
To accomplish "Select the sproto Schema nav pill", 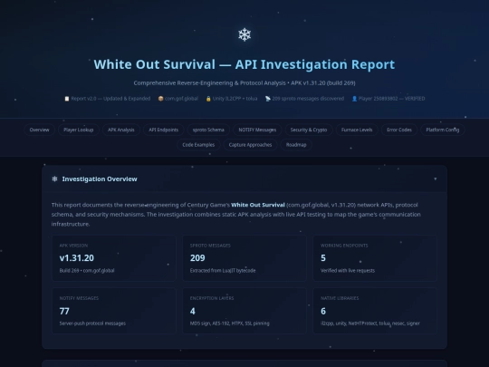I will click(x=208, y=130).
